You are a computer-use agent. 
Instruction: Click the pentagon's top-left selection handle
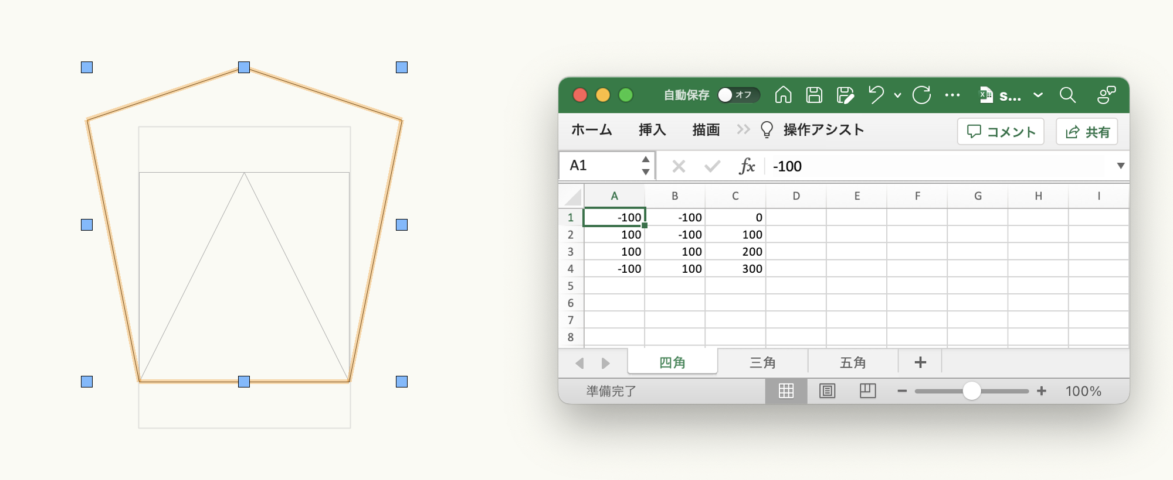87,67
